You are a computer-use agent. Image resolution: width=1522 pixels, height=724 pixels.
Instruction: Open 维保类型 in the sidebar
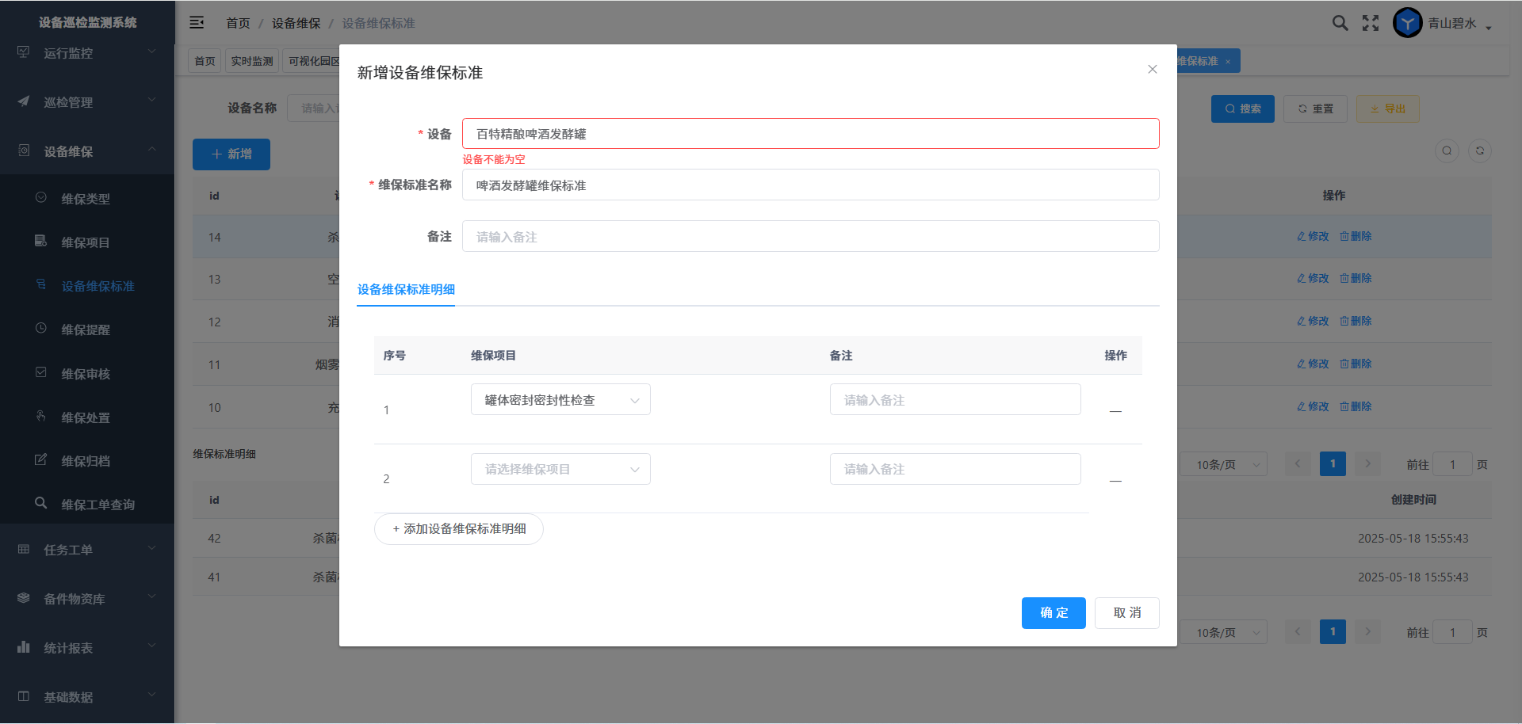[86, 199]
